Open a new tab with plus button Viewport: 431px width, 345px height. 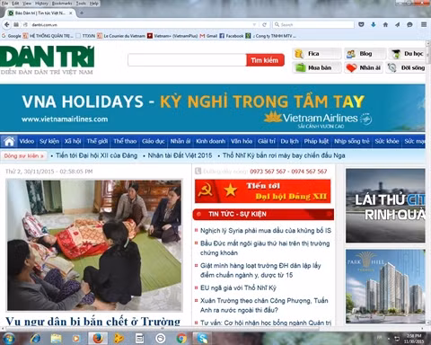82,13
